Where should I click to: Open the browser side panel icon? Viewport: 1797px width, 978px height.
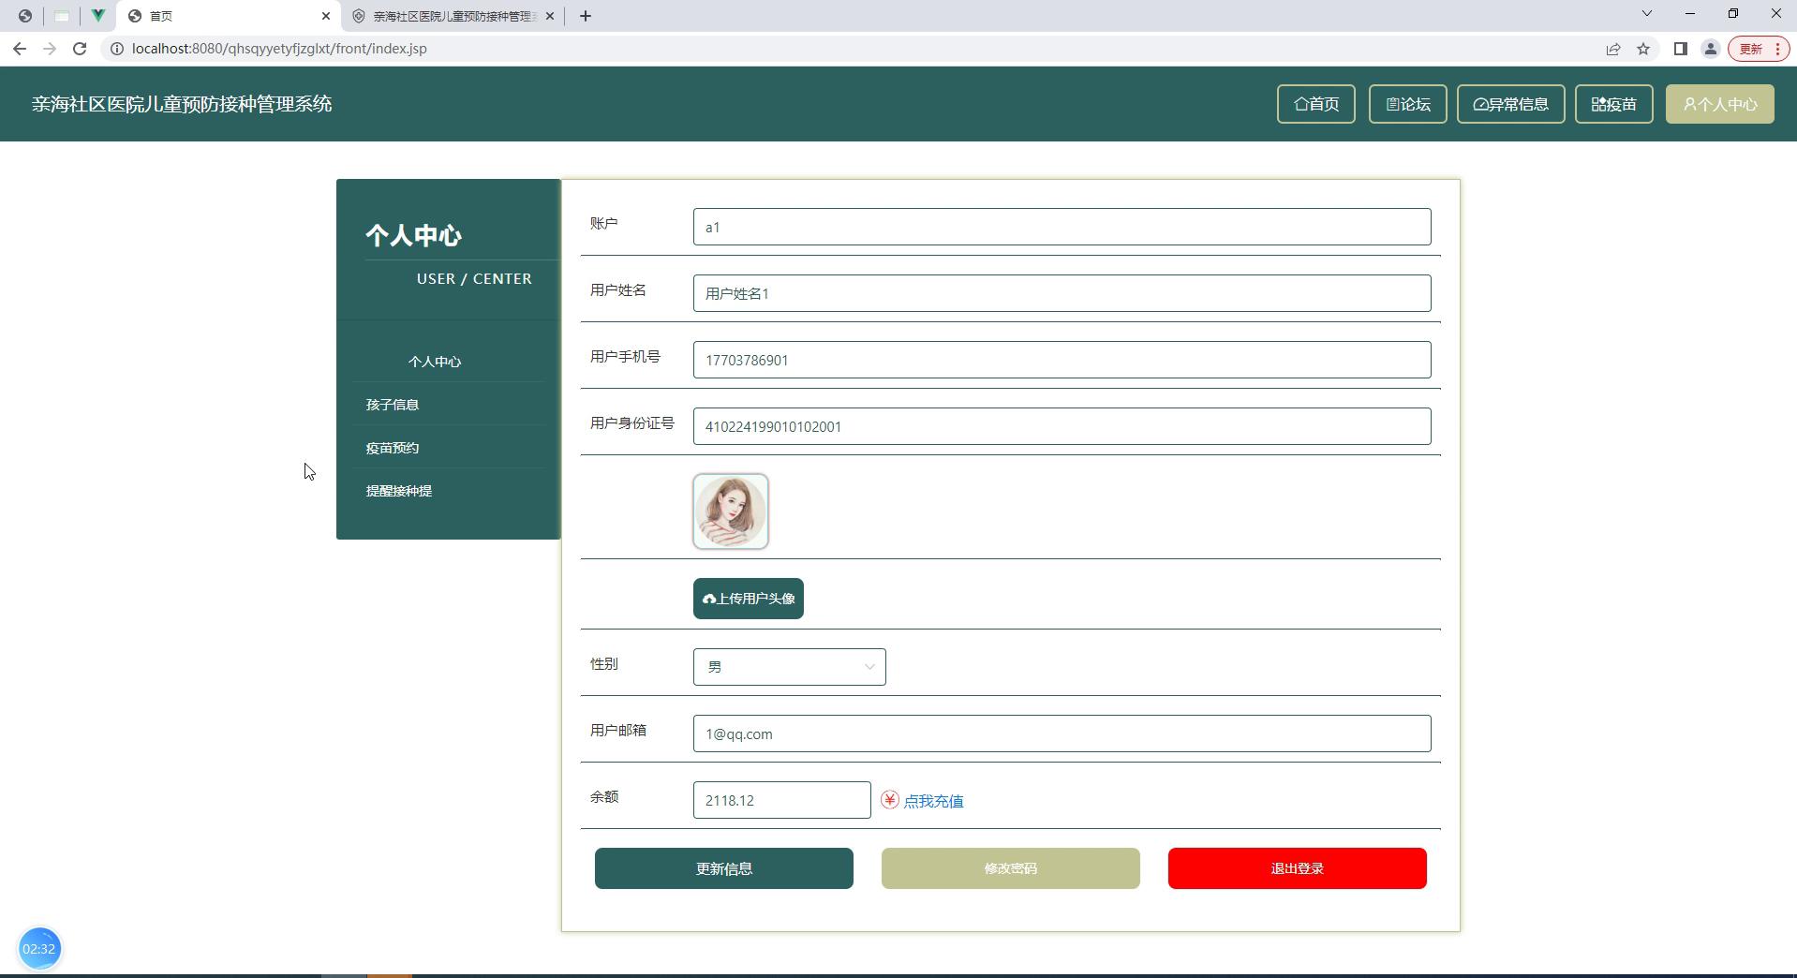pyautogui.click(x=1681, y=49)
